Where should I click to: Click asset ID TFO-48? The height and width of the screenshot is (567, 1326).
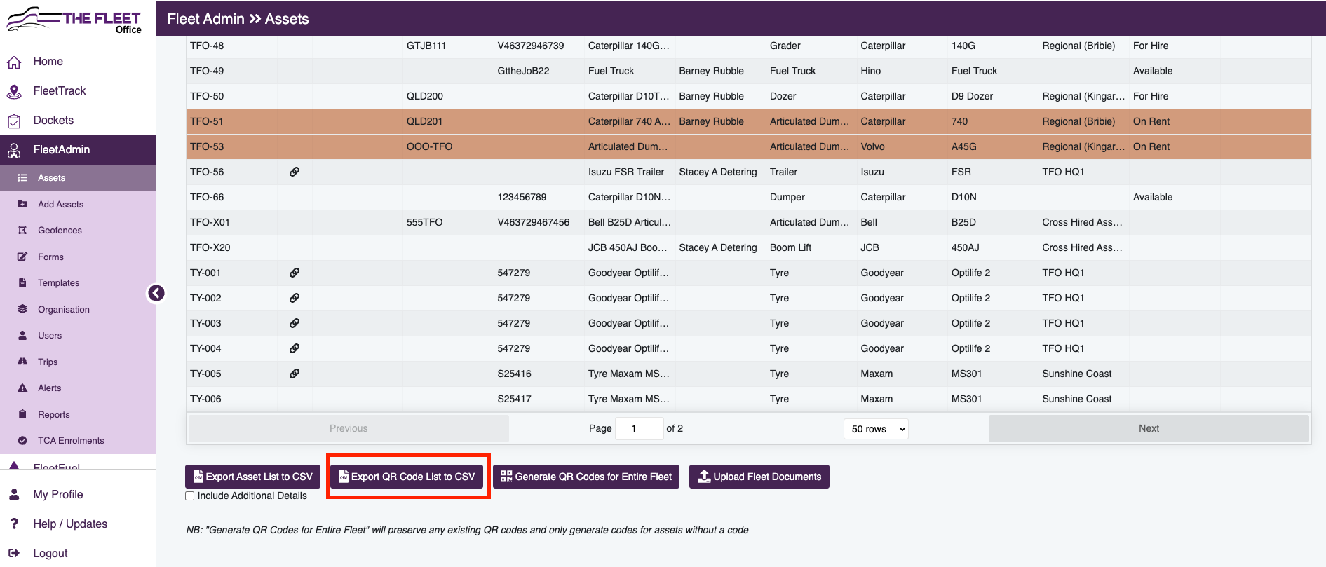[207, 46]
